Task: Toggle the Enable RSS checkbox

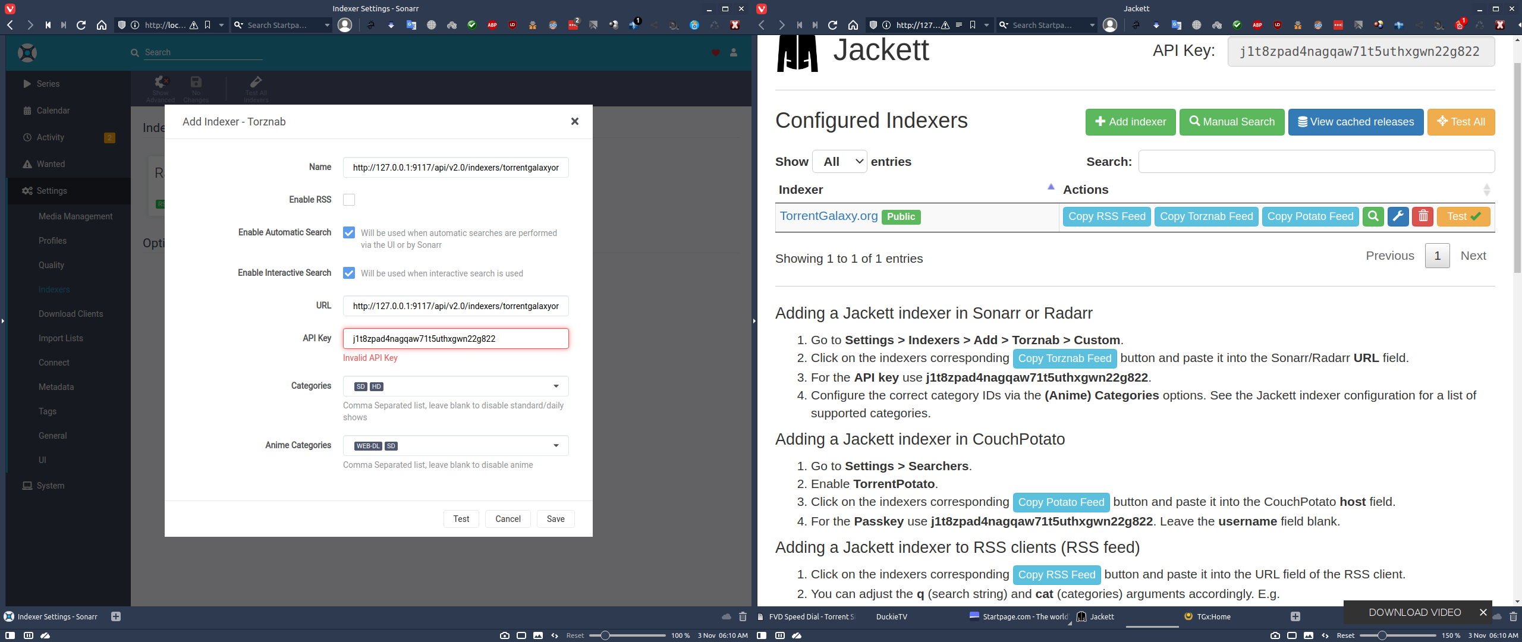Action: 349,200
